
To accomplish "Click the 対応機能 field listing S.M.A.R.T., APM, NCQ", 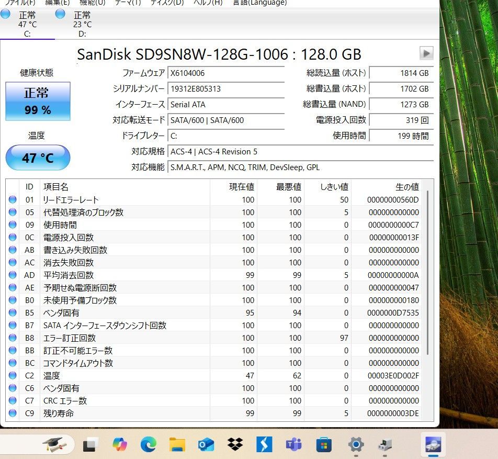I will 300,167.
